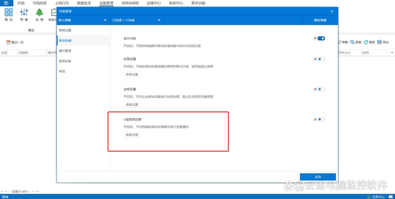Open the 策略 policy sliders icon

coord(24,13)
